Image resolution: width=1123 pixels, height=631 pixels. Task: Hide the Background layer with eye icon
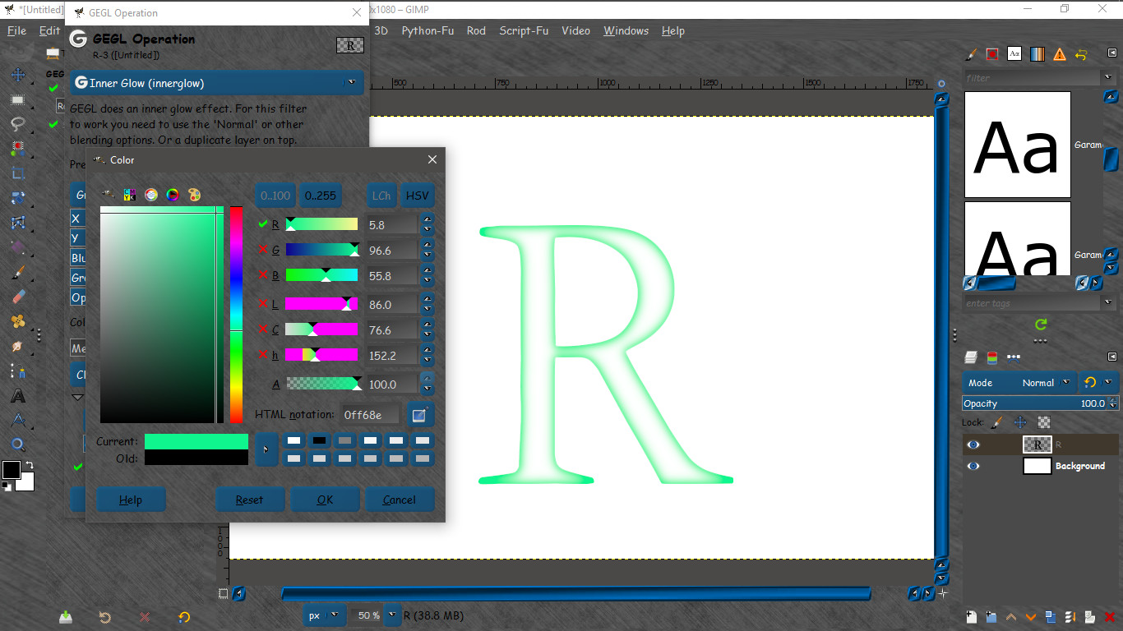tap(973, 466)
